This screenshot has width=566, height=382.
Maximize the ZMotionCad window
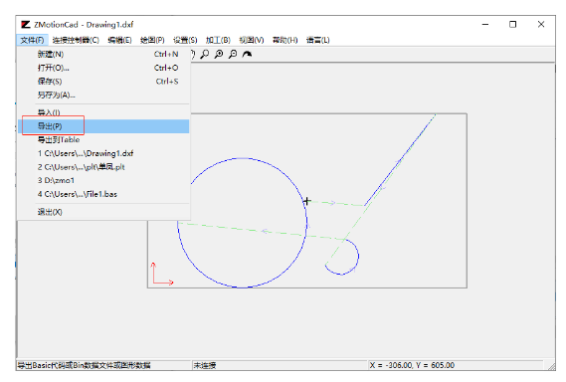(x=512, y=24)
